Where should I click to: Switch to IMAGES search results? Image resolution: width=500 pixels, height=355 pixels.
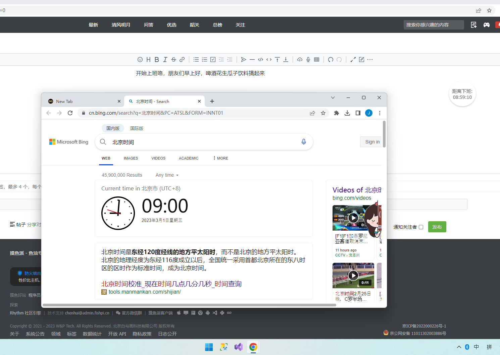(131, 158)
